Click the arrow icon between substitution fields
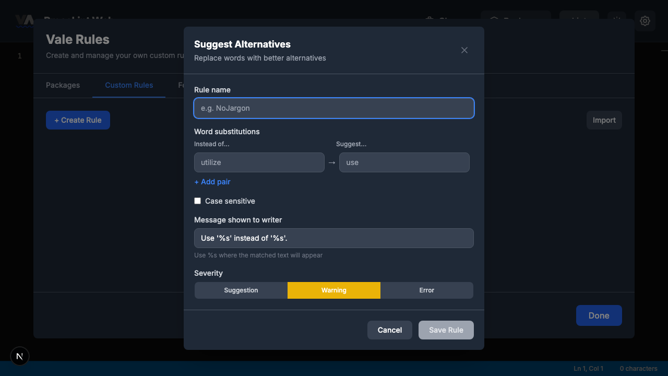Image resolution: width=668 pixels, height=376 pixels. click(332, 162)
